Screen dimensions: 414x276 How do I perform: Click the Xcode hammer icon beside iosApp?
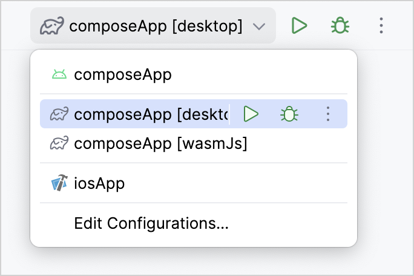[59, 183]
